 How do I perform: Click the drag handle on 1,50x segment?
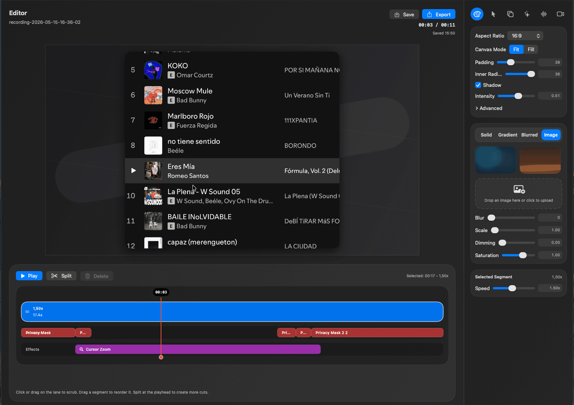click(x=27, y=312)
